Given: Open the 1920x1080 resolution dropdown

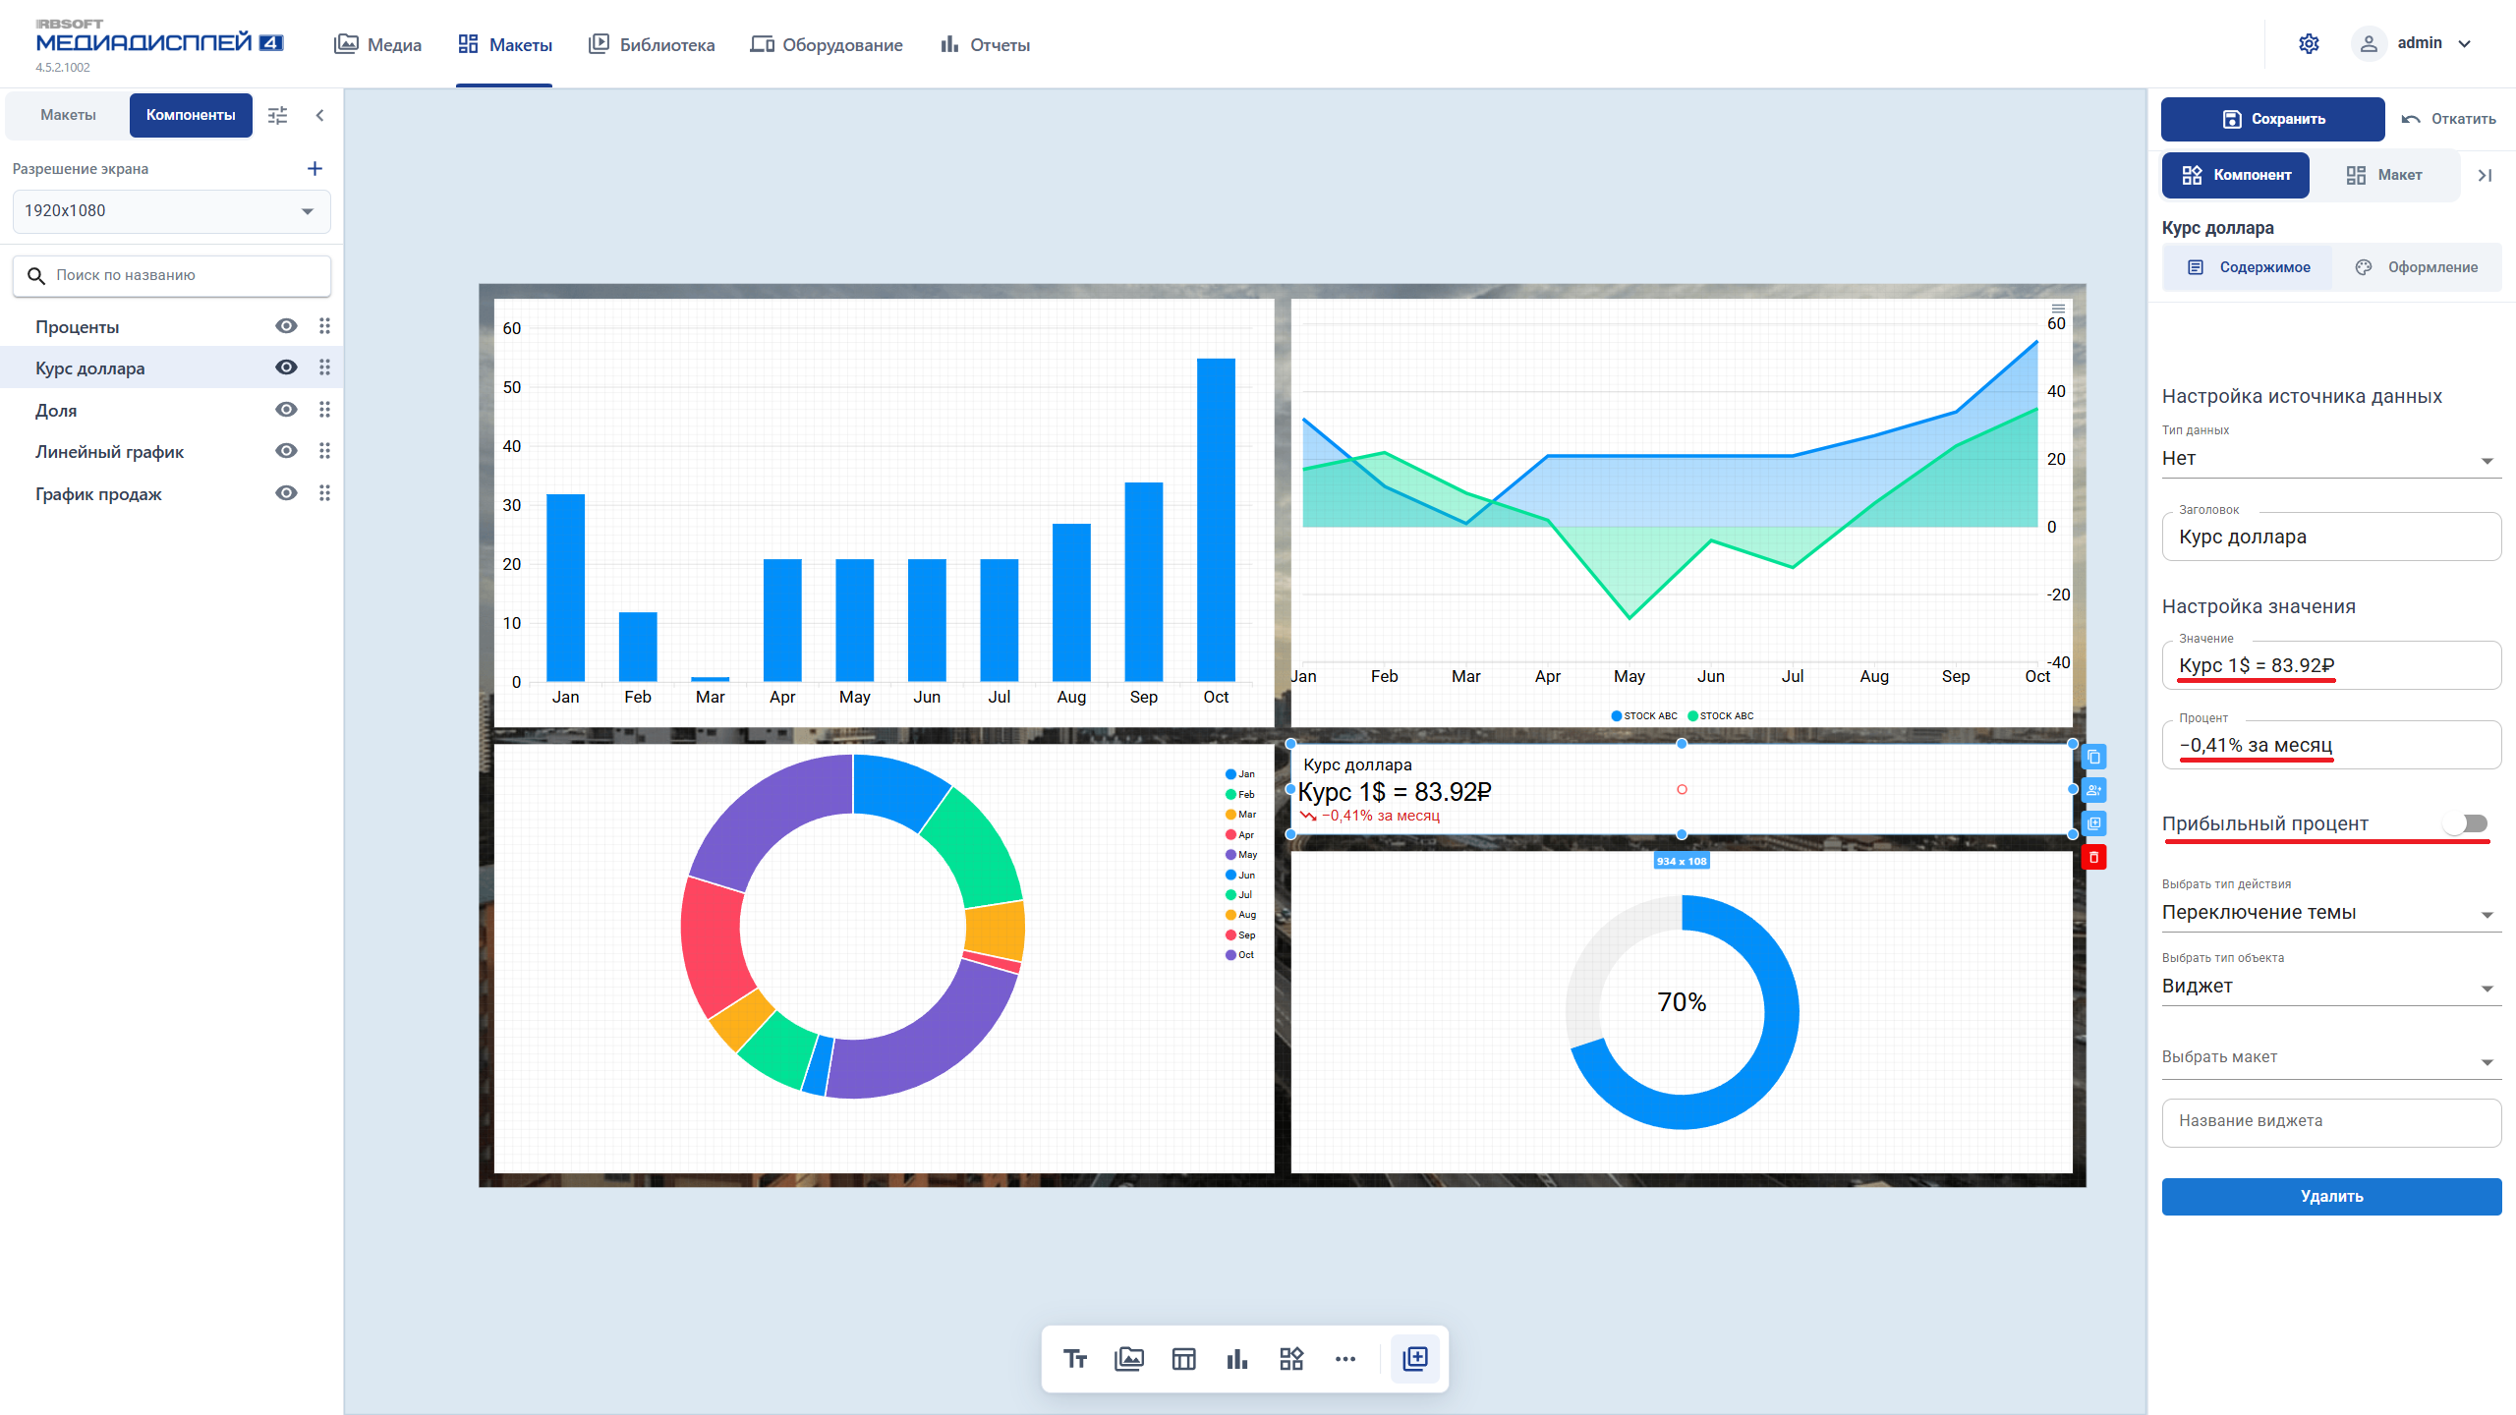Looking at the screenshot, I should pyautogui.click(x=172, y=211).
